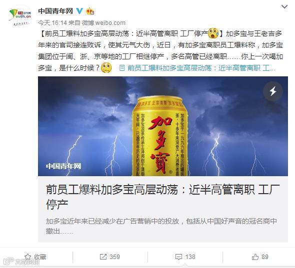Screen dimensions: 295x268
Task: Open the 微博 weibo.com source link
Action: 103,23
